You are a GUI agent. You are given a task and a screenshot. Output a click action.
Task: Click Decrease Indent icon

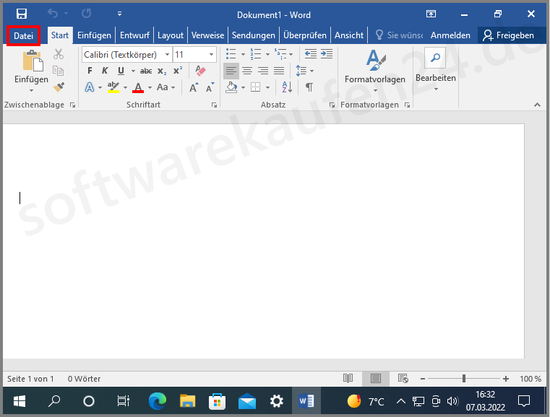(311, 54)
